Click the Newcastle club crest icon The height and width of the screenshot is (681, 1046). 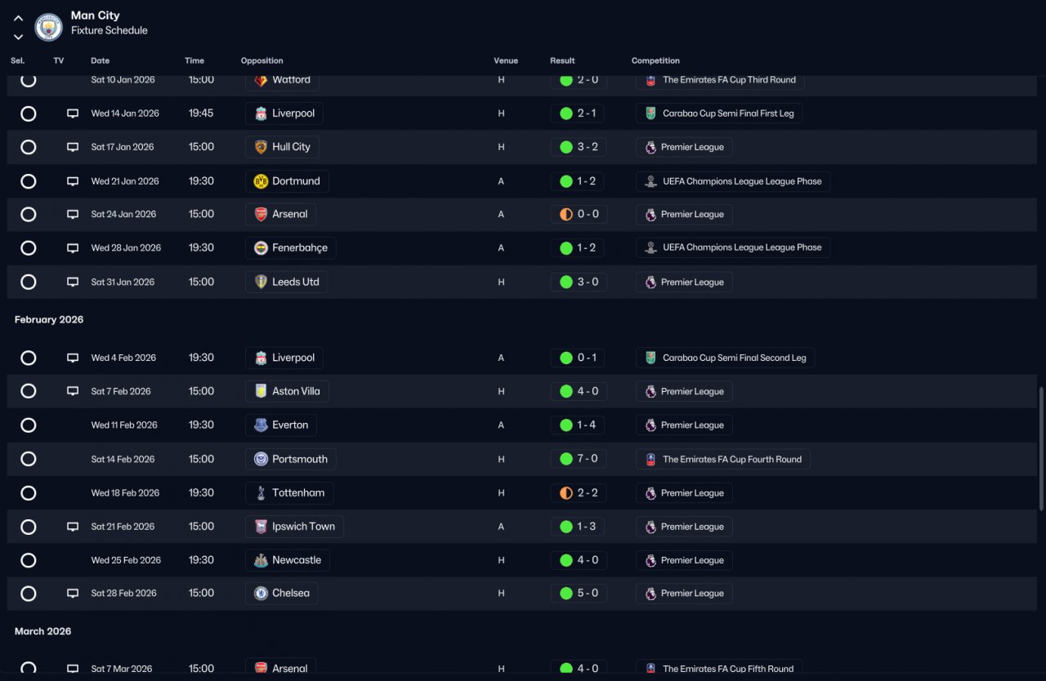[261, 560]
